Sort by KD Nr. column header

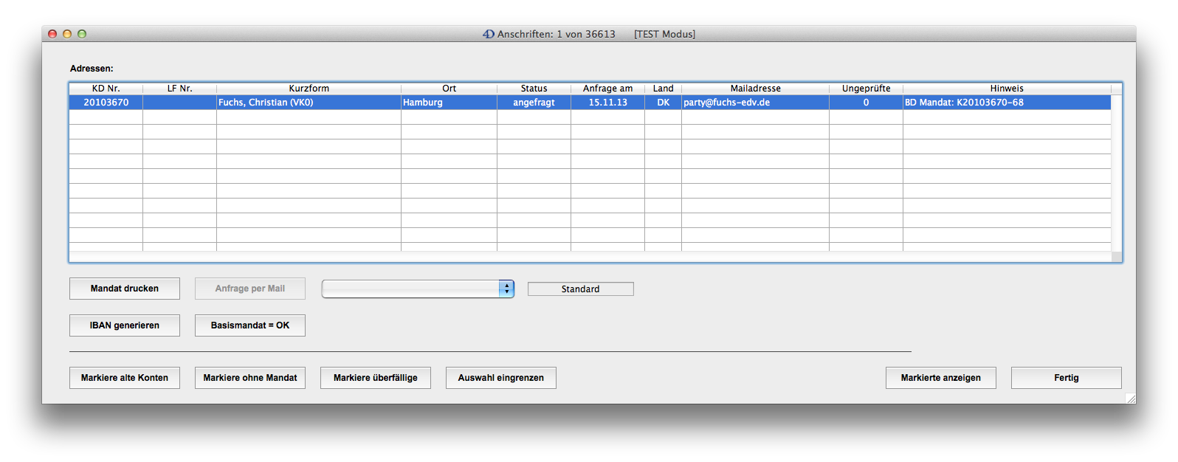coord(106,89)
